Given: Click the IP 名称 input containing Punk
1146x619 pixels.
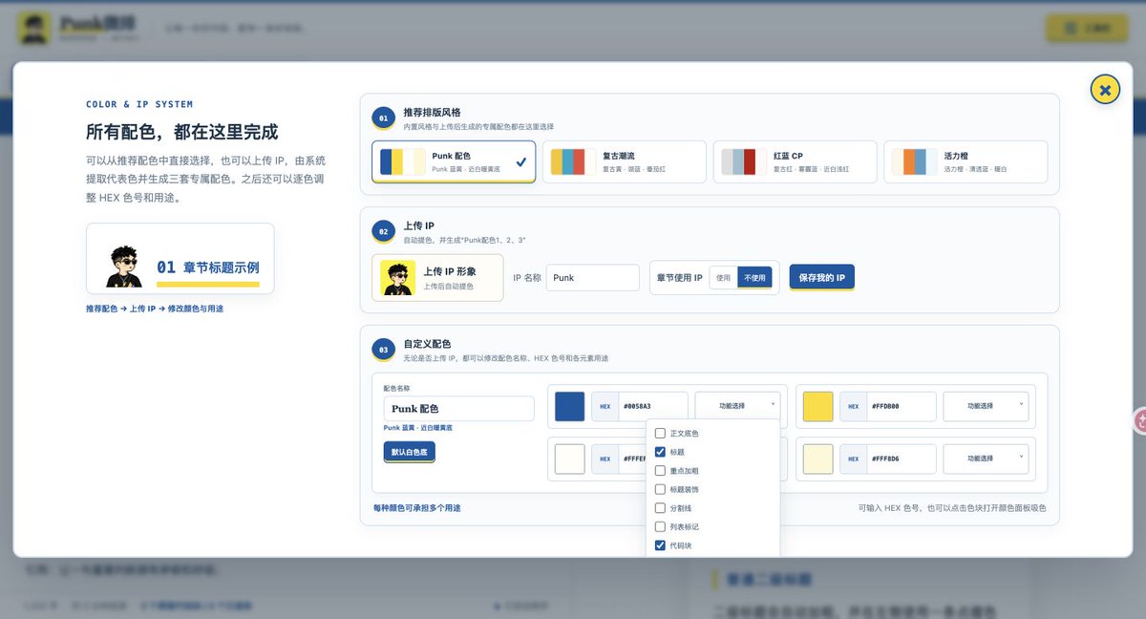Looking at the screenshot, I should click(592, 278).
